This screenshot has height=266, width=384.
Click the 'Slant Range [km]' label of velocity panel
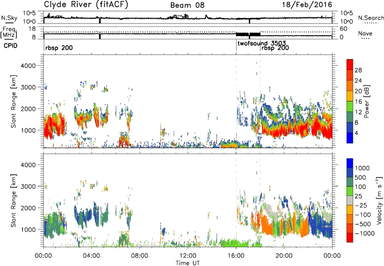tap(13, 201)
